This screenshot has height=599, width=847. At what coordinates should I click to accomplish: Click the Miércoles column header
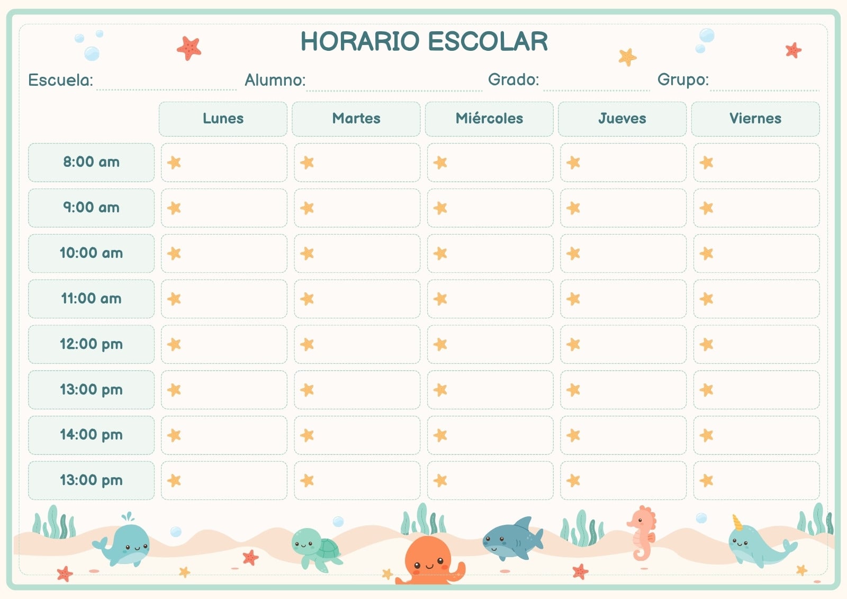[489, 119]
